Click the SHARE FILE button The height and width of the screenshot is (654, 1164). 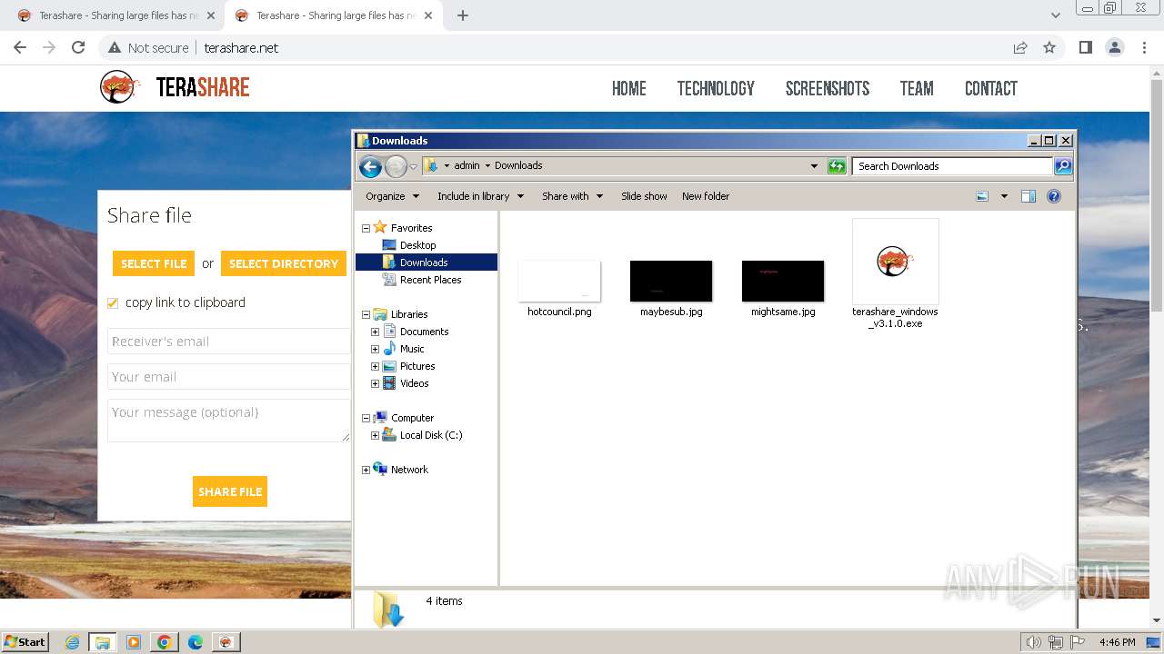click(230, 491)
